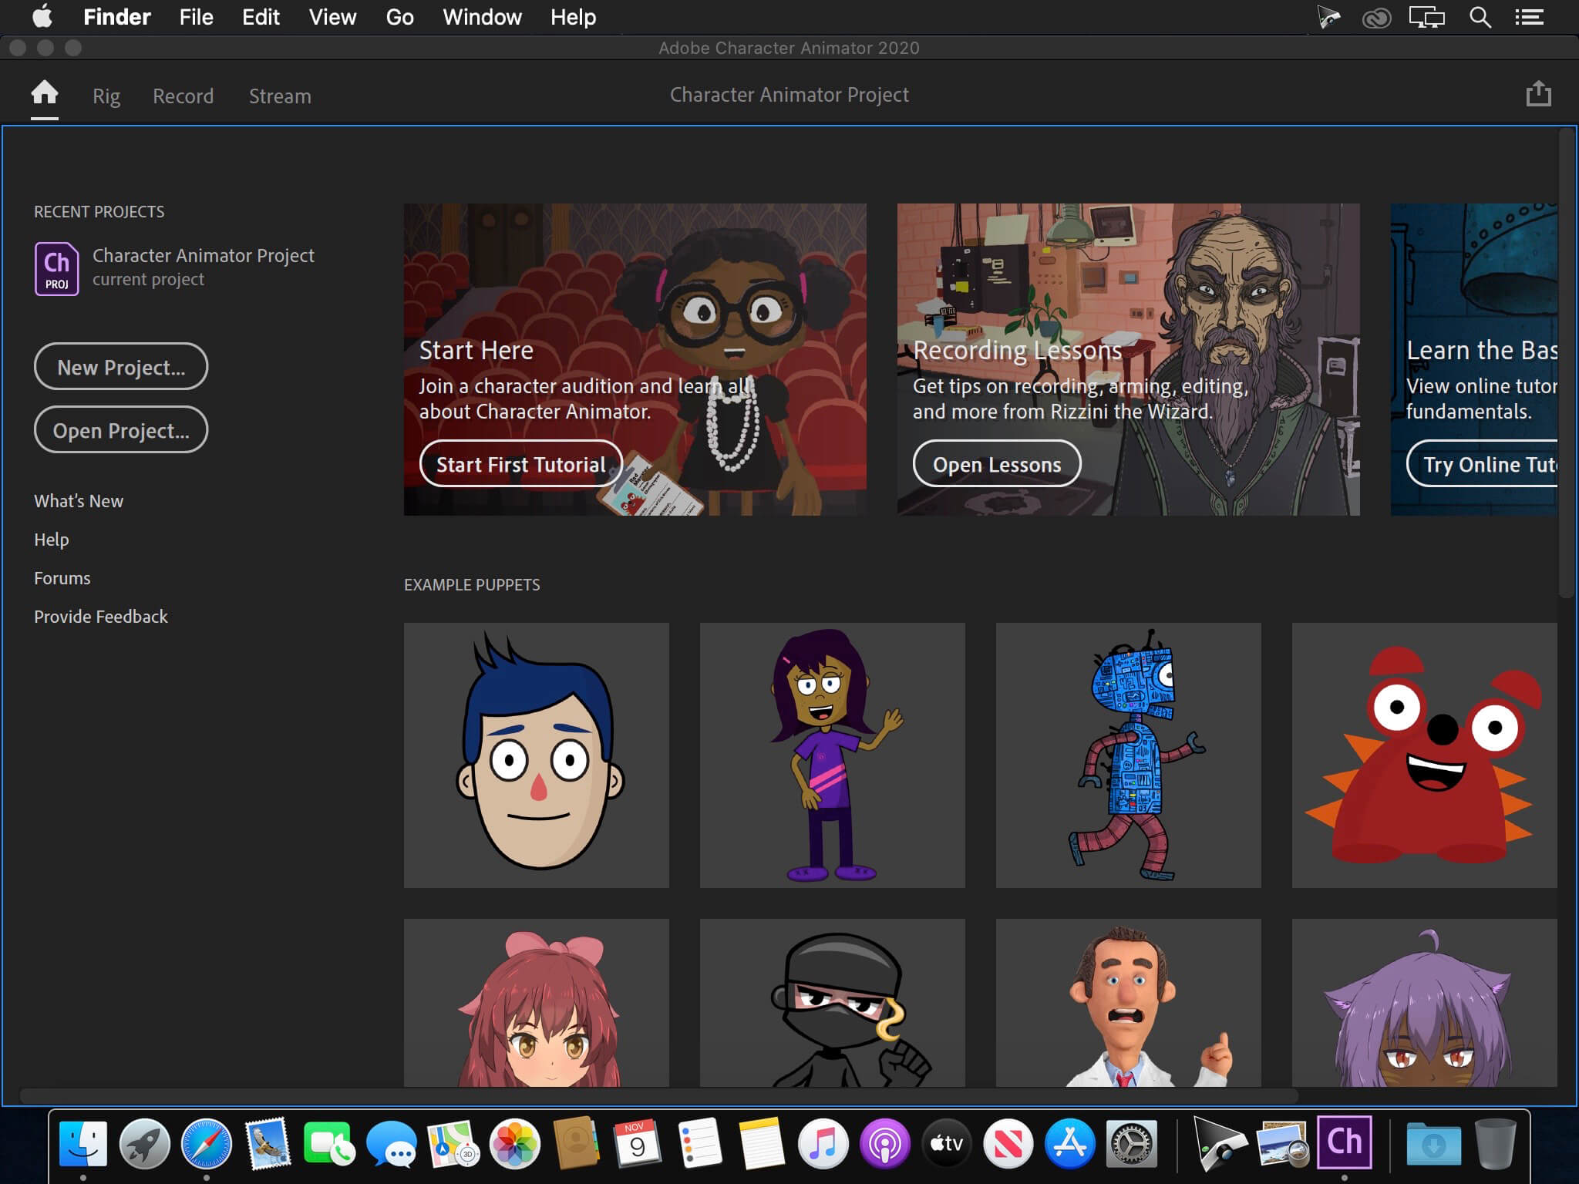Click Help link in left sidebar
Screen dimensions: 1579x1184
tap(51, 539)
